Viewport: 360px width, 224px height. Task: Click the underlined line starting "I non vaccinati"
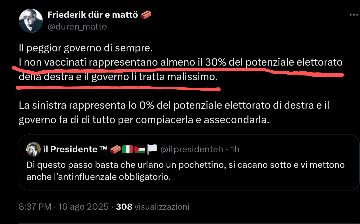click(180, 62)
